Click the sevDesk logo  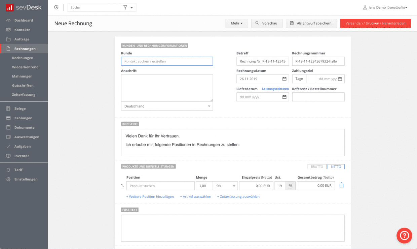pos(24,7)
